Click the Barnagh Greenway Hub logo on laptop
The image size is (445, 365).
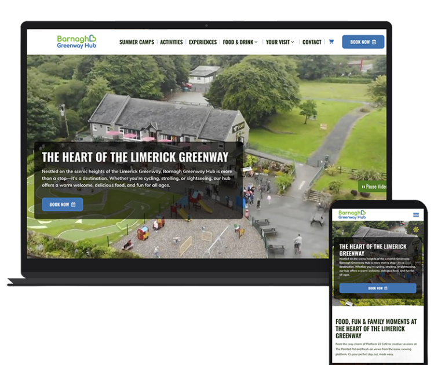(76, 42)
